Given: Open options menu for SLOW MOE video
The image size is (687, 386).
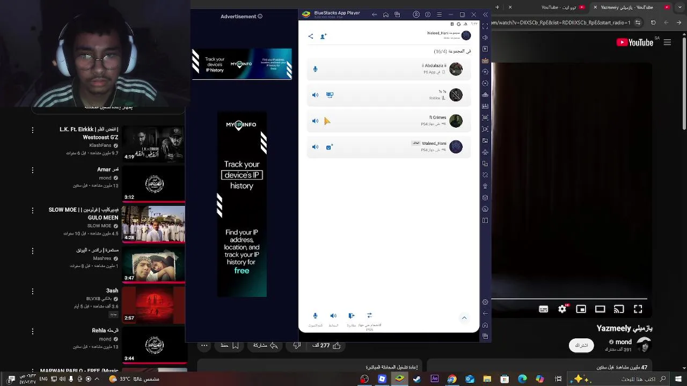Looking at the screenshot, I should point(33,211).
